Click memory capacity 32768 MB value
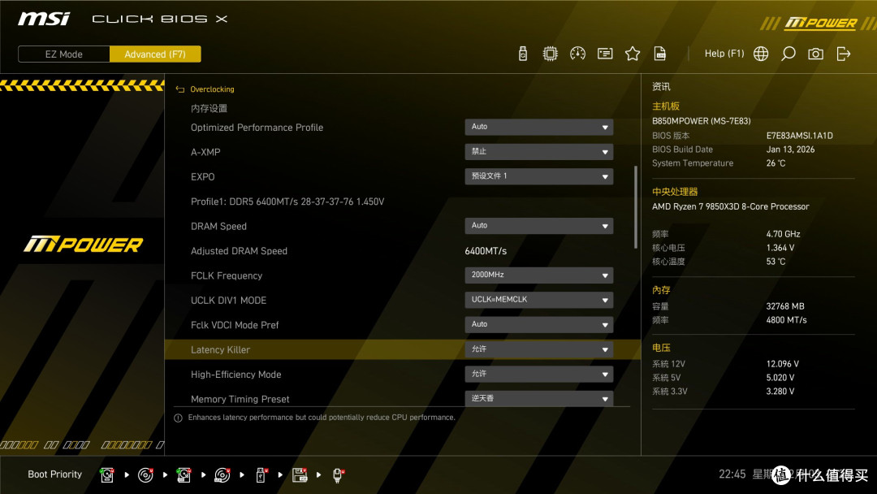Screen dimensions: 877x494 click(785, 306)
